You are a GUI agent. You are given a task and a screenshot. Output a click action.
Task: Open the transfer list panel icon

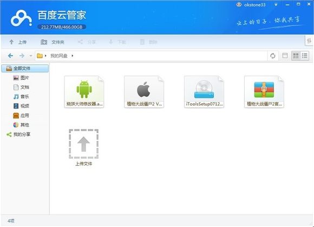pyautogui.click(x=309, y=41)
